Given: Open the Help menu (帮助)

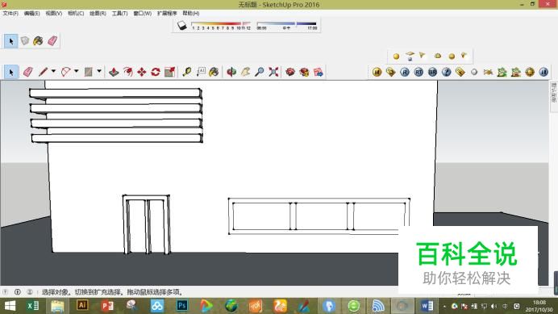Looking at the screenshot, I should tap(191, 13).
